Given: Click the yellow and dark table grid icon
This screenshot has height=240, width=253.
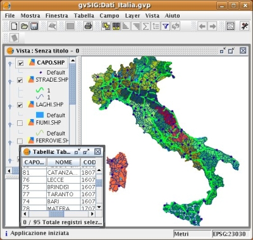Looking at the screenshot, I should click(116, 26).
